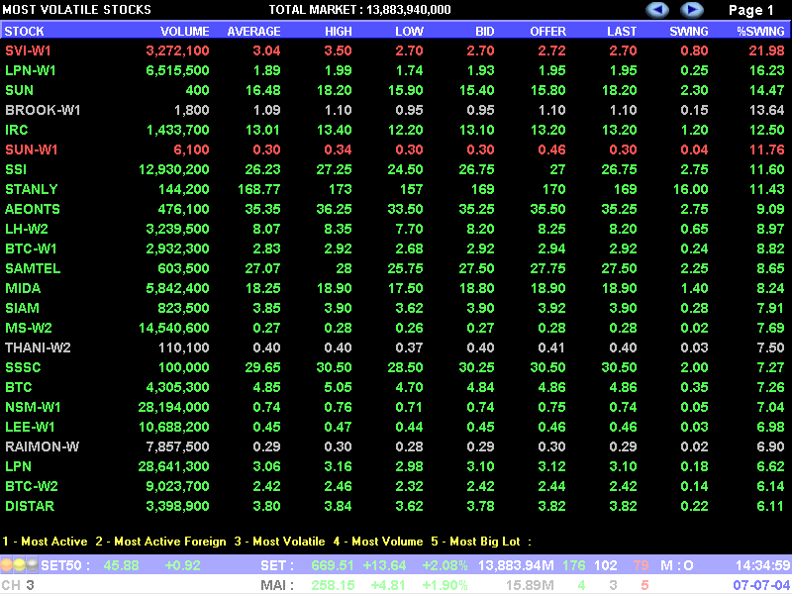Select the MIDA stock symbol
This screenshot has width=792, height=594.
(x=23, y=288)
